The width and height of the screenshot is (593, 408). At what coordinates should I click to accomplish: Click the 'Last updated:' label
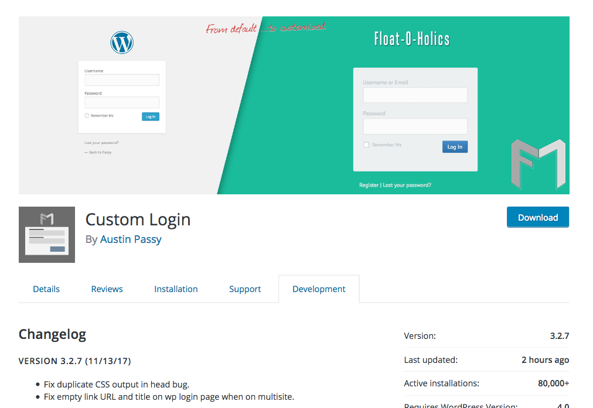(x=431, y=360)
